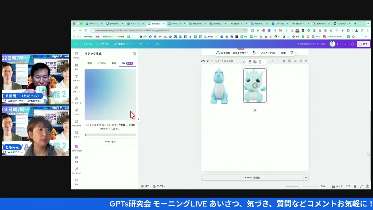The width and height of the screenshot is (373, 210).
Task: Open the editing mode (編集モード) dropdown
Action: 123,44
